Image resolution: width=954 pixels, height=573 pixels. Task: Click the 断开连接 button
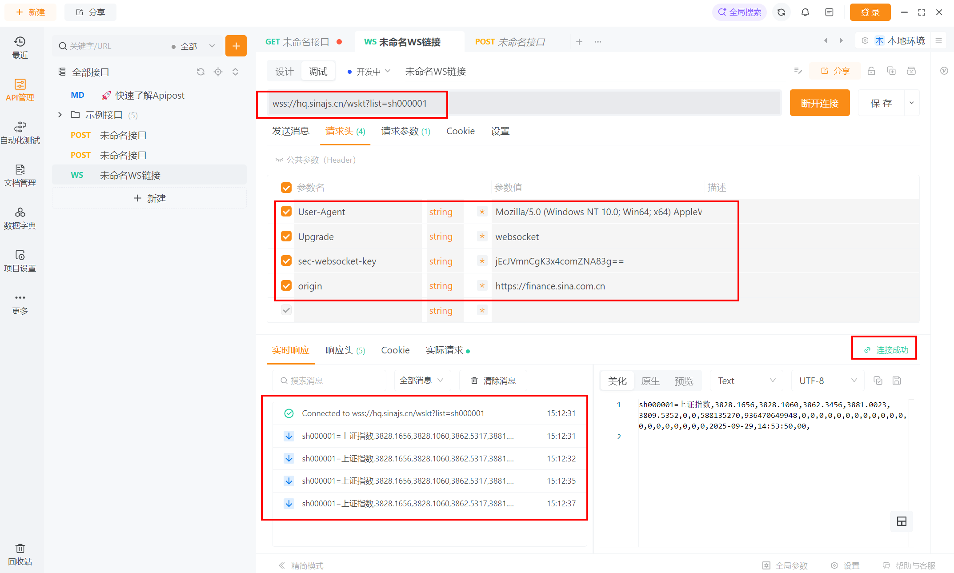819,103
